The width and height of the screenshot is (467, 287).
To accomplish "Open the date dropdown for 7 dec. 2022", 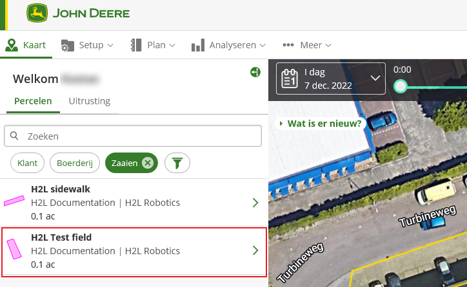I will tap(375, 79).
